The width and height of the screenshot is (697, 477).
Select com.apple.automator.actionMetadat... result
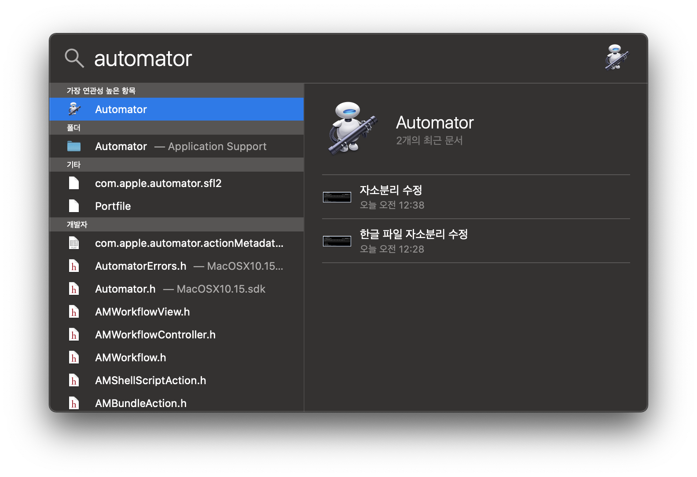point(176,243)
